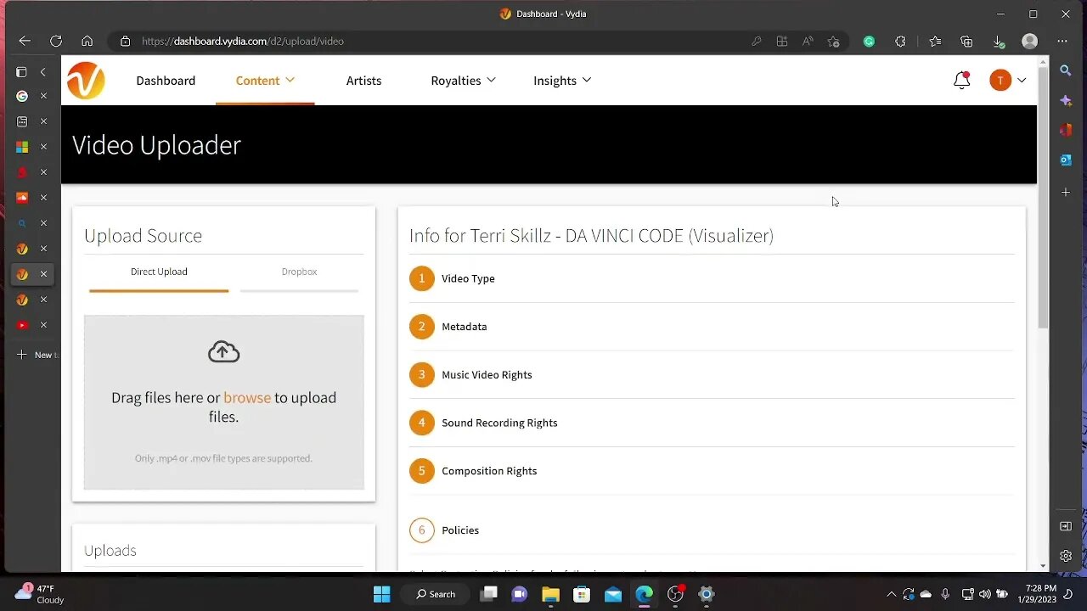Open a new tab
Viewport: 1087px width, 611px height.
pos(36,355)
